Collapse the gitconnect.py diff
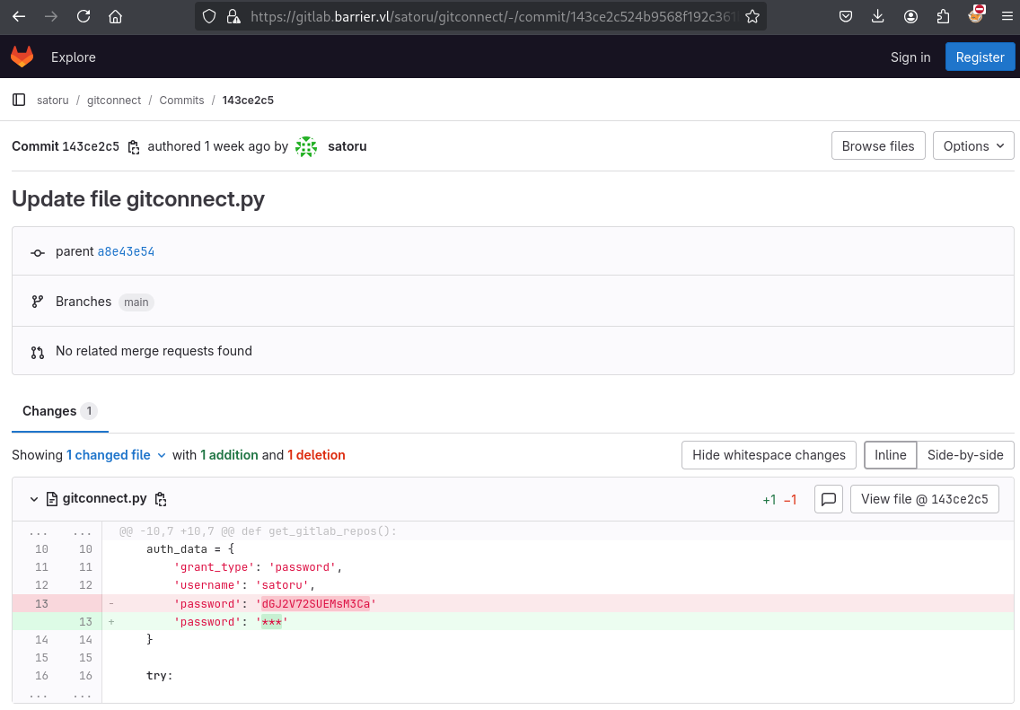Screen dimensions: 1020x710 click(34, 499)
